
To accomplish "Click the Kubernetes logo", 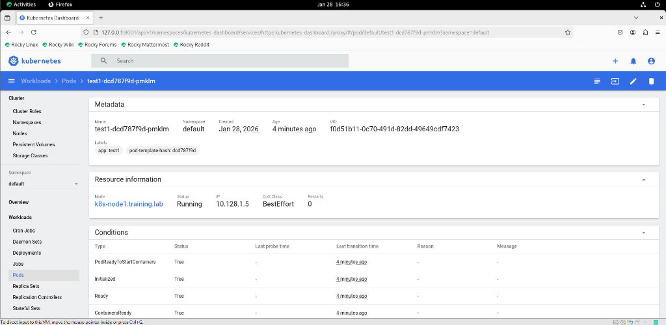I will click(x=35, y=61).
